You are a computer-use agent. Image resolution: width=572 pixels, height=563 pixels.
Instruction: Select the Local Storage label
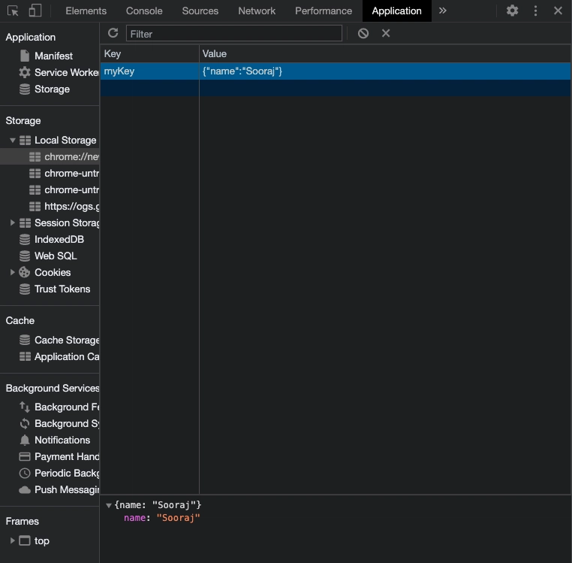pos(65,141)
